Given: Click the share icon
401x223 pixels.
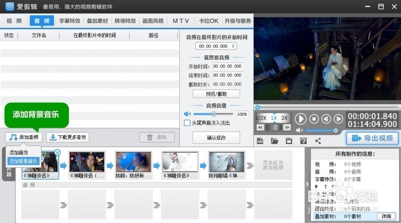Looking at the screenshot, I should (x=318, y=141).
